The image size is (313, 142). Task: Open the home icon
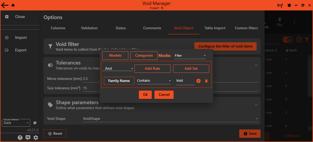point(13,5)
